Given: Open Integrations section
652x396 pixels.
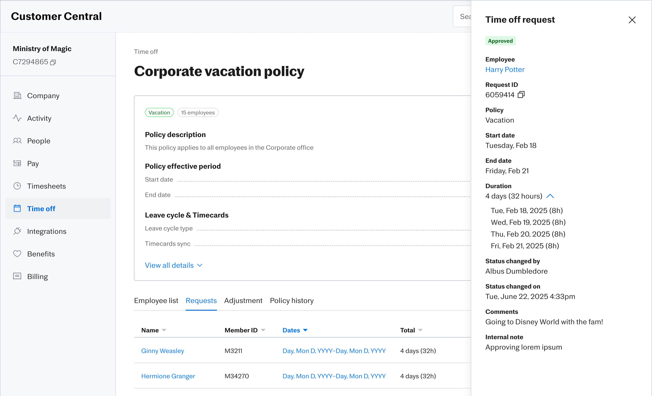Looking at the screenshot, I should [x=58, y=231].
